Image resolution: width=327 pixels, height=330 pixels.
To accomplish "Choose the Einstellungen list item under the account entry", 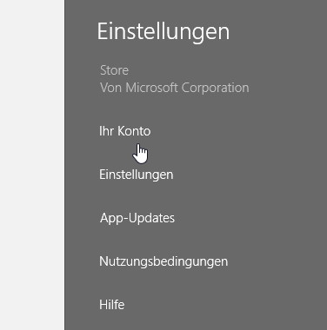I will 137,175.
